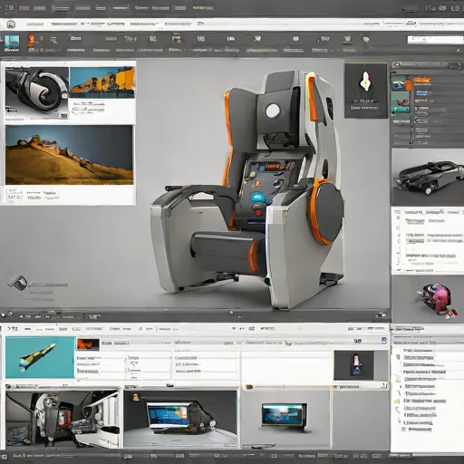This screenshot has width=464, height=464.
Task: Click the blue picture icon in the dark toolbar
Action: click(12, 42)
